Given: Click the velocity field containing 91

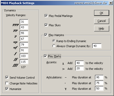Looking at the screenshot, I should click(24, 50).
